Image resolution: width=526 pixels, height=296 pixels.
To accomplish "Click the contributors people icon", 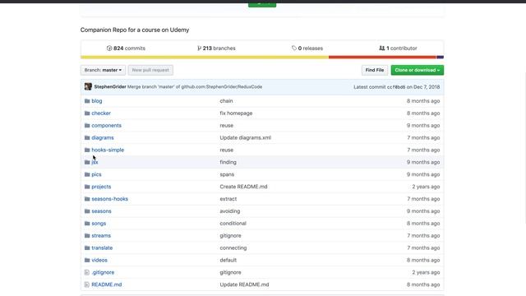I will click(381, 49).
